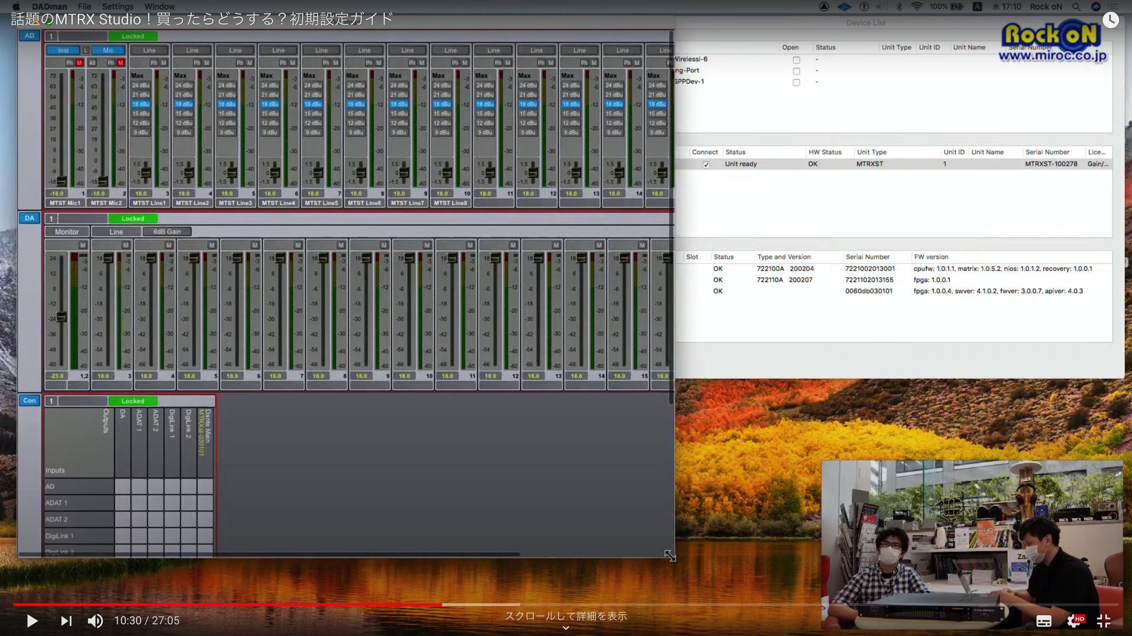Image resolution: width=1132 pixels, height=636 pixels.
Task: Mute DA Monitor channel 1,2
Action: [83, 245]
